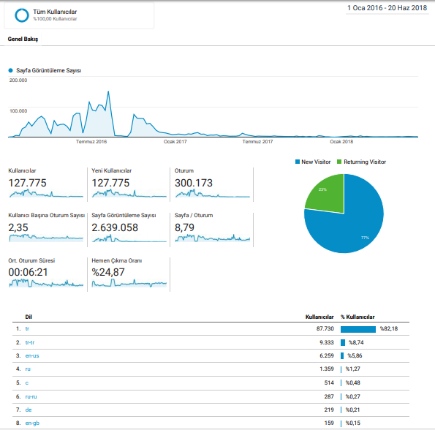Click the 100.000 y-axis label
Image resolution: width=435 pixels, height=430 pixels.
pos(18,111)
